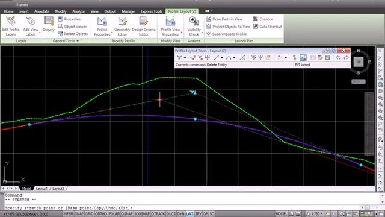Screen dimensions: 385x217
Task: Expand fixed tangent line dropdown arrow
Action: [222, 58]
